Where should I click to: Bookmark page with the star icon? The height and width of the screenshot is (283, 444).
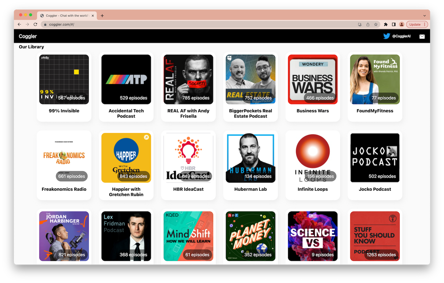[x=376, y=25]
